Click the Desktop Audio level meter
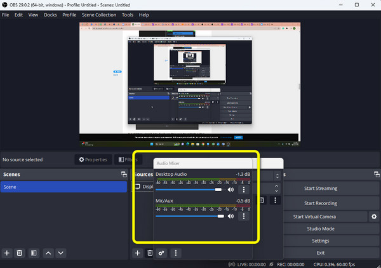This screenshot has width=381, height=268. pos(203,180)
